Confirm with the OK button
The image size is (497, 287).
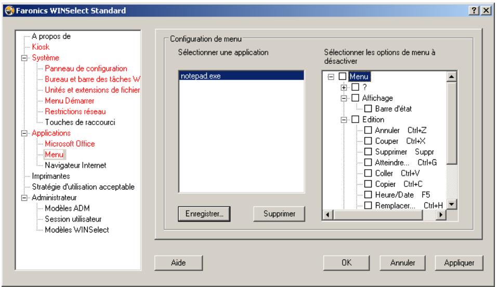point(346,263)
